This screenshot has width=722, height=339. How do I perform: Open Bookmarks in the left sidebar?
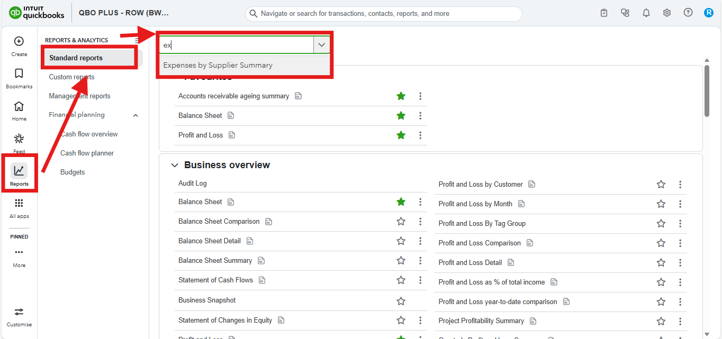click(19, 74)
